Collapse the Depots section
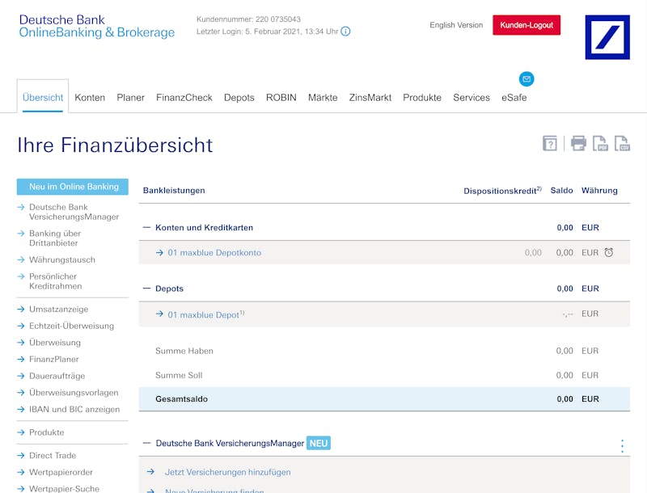 (146, 289)
